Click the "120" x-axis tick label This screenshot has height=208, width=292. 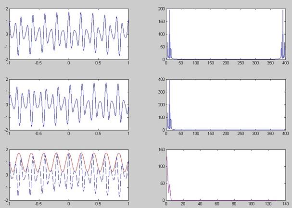(x=268, y=204)
